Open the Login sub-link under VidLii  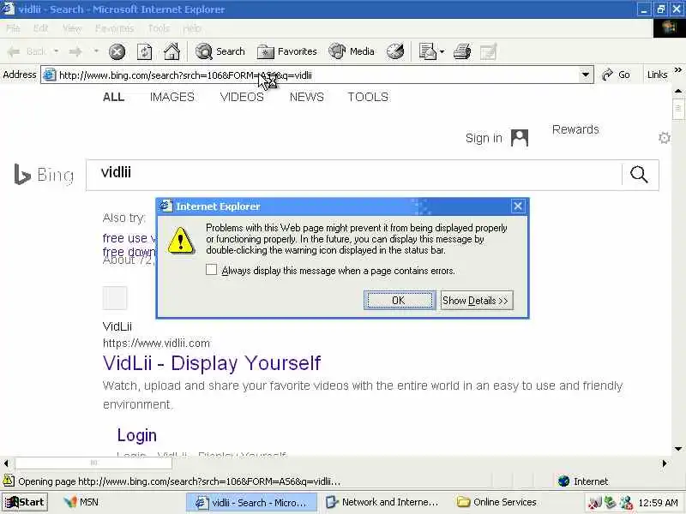137,435
